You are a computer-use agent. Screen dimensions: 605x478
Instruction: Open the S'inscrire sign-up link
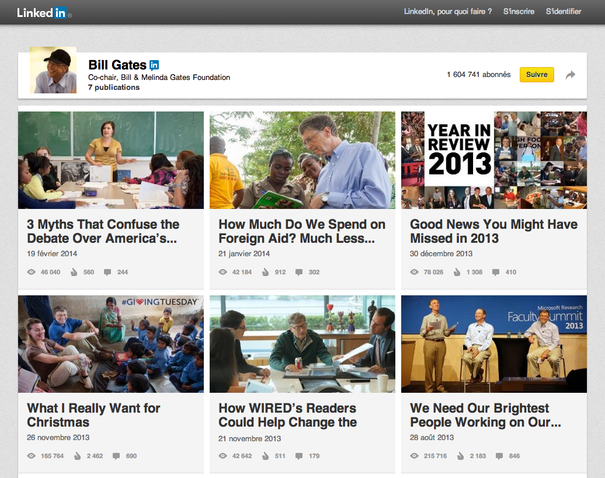519,12
